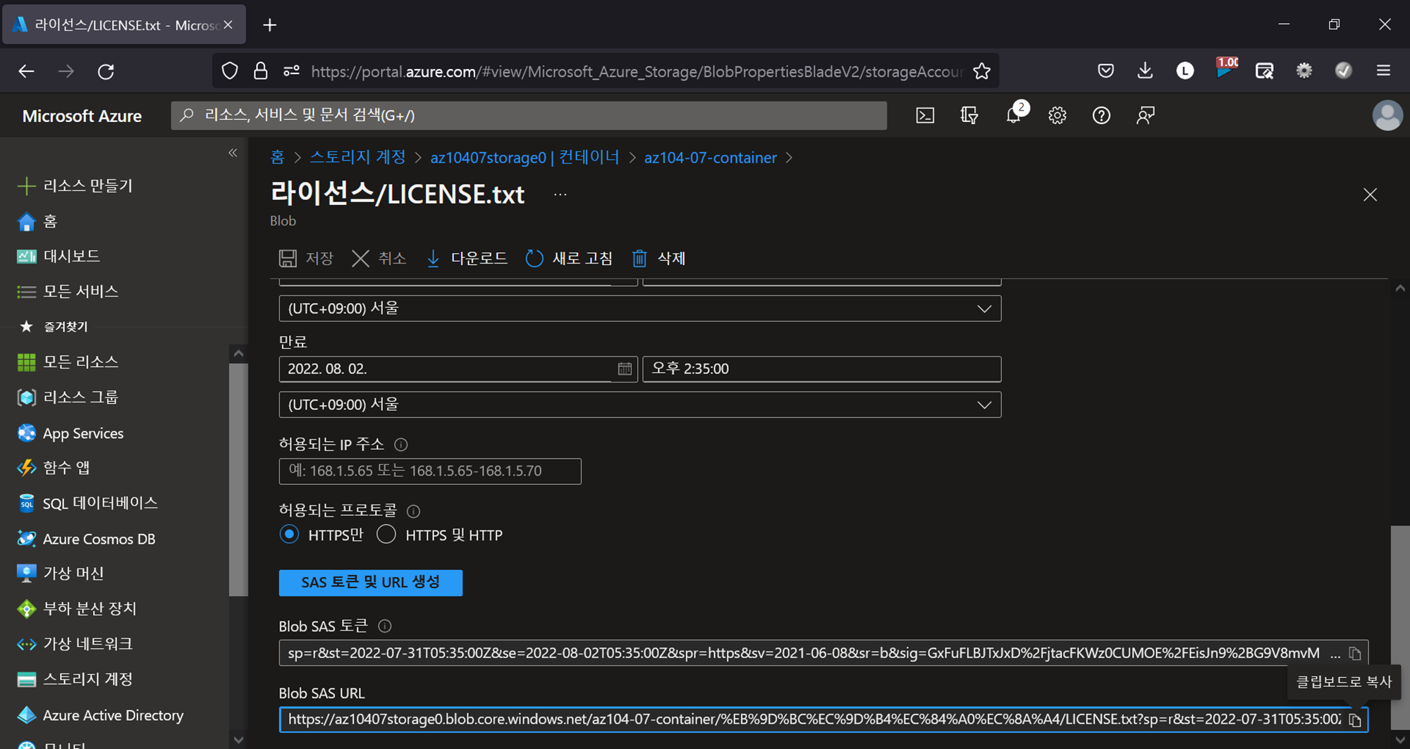Go to 스토리지 계정 breadcrumb link
The width and height of the screenshot is (1410, 749).
[x=358, y=157]
